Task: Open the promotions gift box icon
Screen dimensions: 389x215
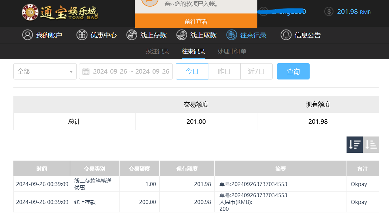Action: (82, 35)
